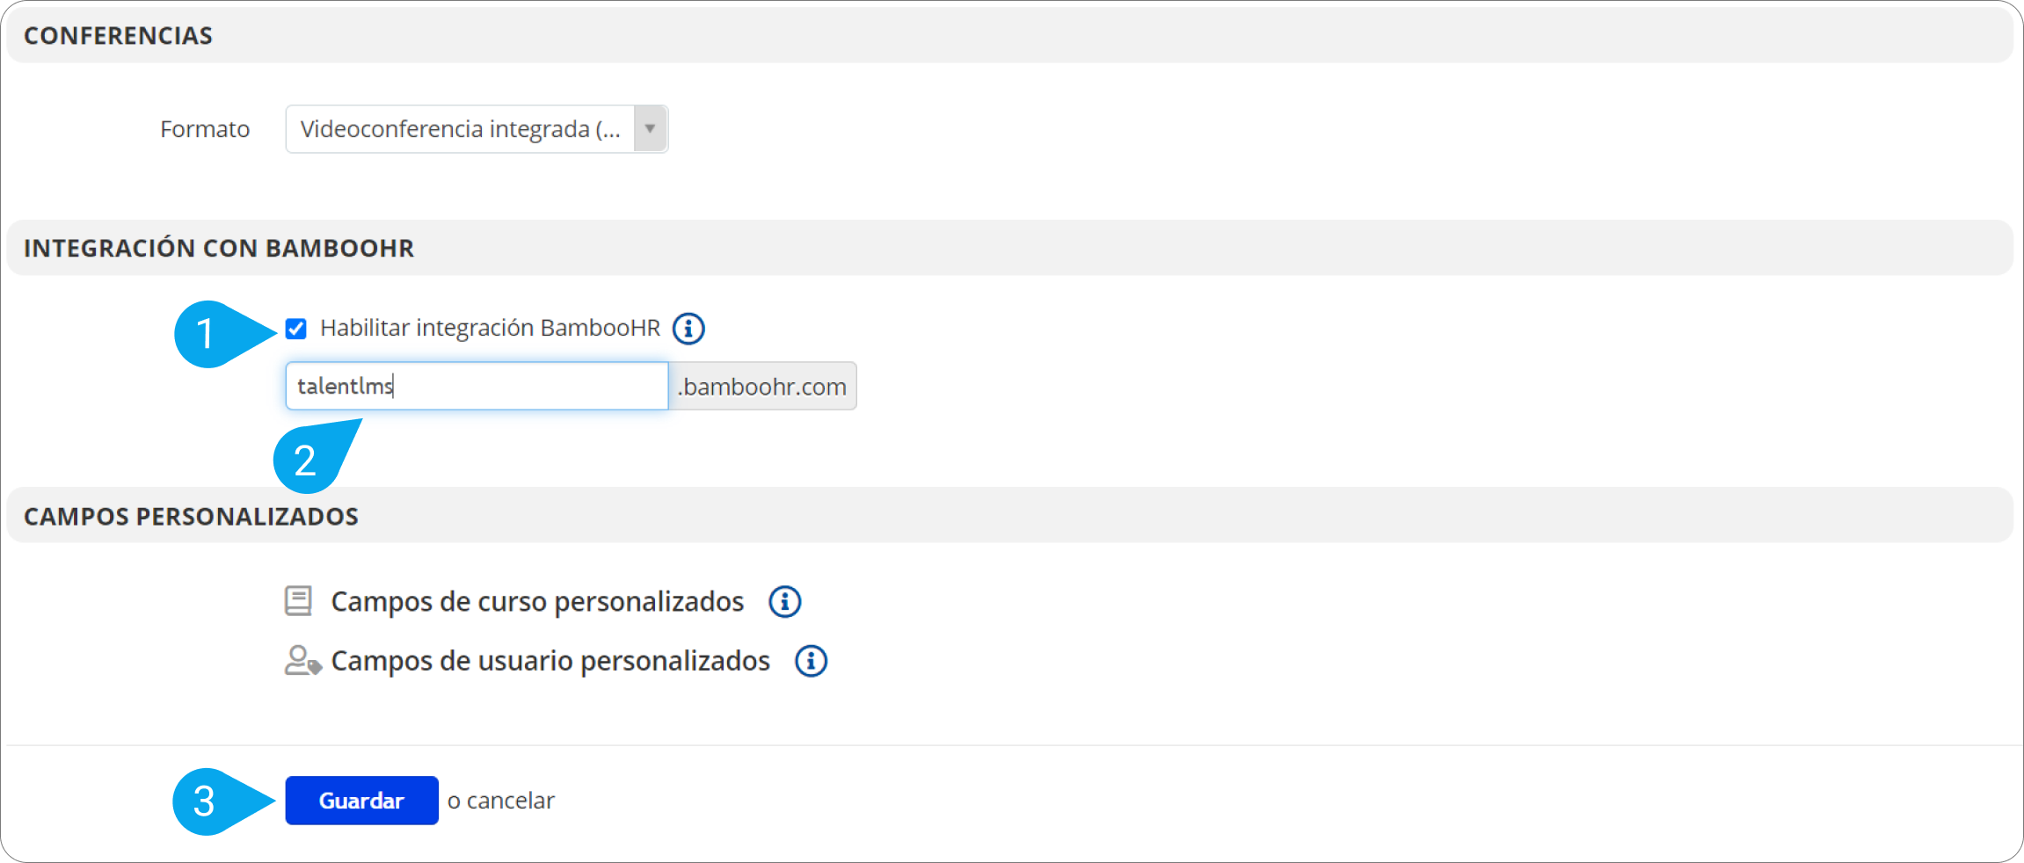Image resolution: width=2024 pixels, height=863 pixels.
Task: Click info icon beside Habilitar integración BambooHR
Action: click(688, 329)
